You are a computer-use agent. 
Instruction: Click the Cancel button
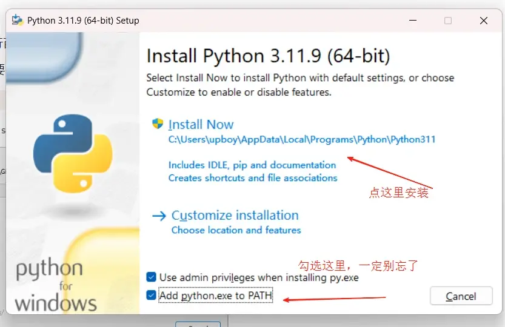point(461,296)
